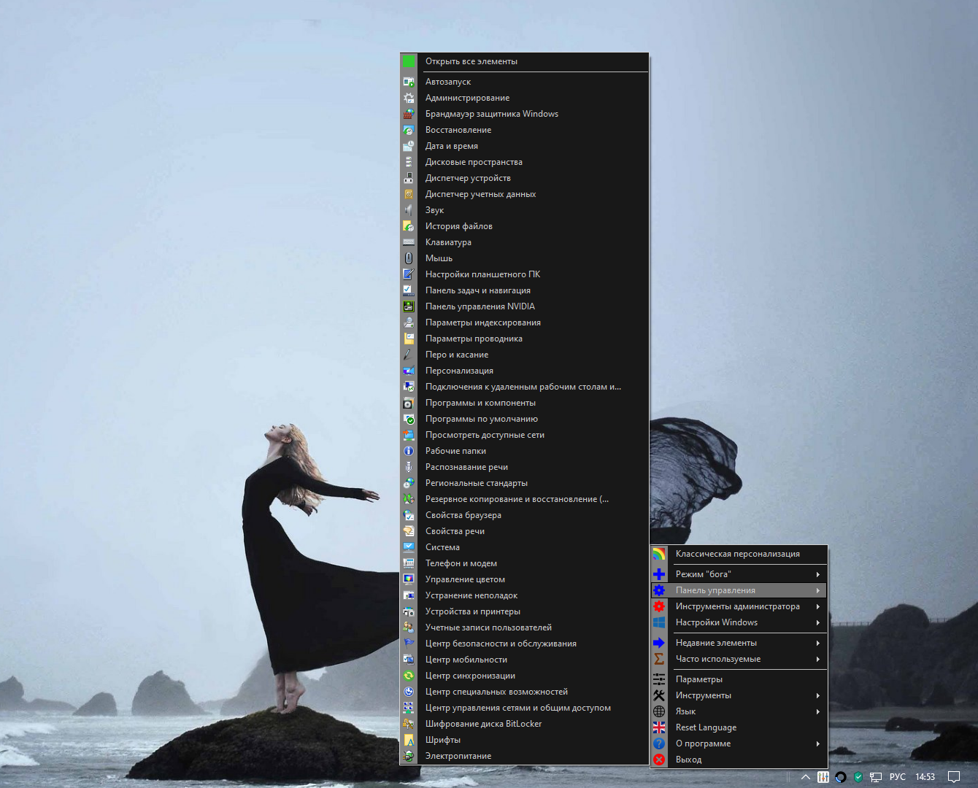
Task: Open Устранение неполадок
Action: pyautogui.click(x=524, y=595)
